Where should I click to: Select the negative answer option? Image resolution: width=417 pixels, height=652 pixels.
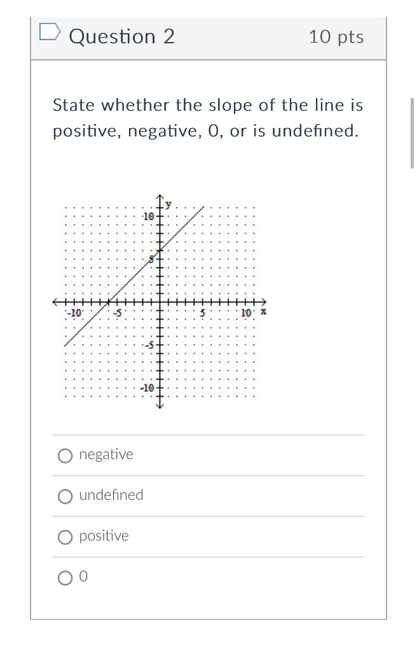click(65, 456)
